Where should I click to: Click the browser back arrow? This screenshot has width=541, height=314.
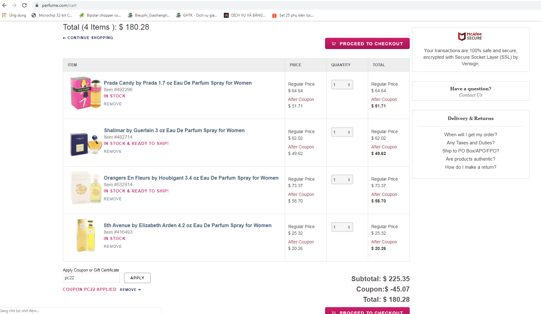(4, 5)
